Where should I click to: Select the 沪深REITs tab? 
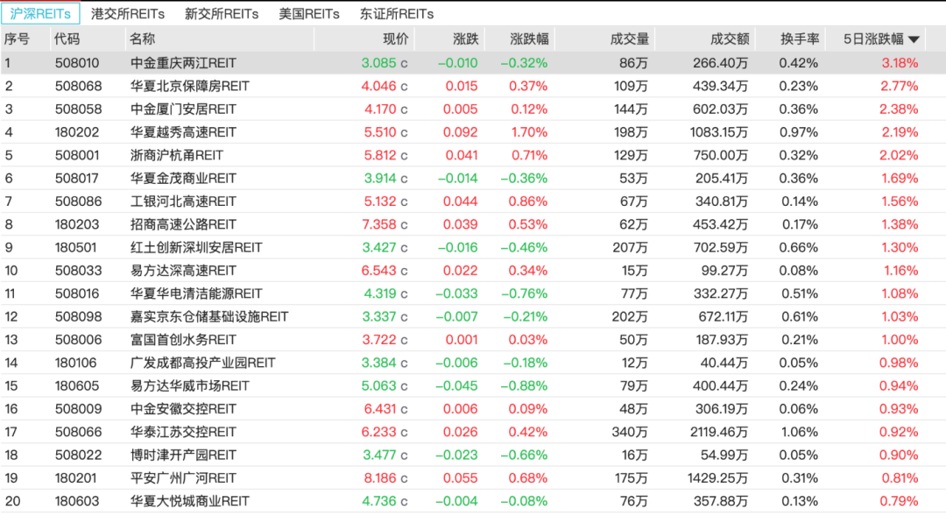tap(40, 14)
